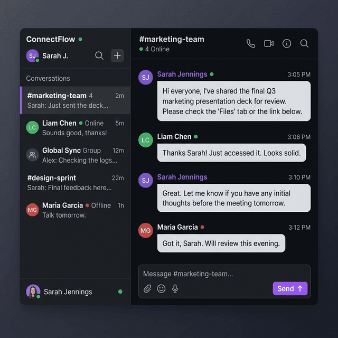This screenshot has height=338, width=338.
Task: Select the Global Sync group chat
Action: coord(75,155)
